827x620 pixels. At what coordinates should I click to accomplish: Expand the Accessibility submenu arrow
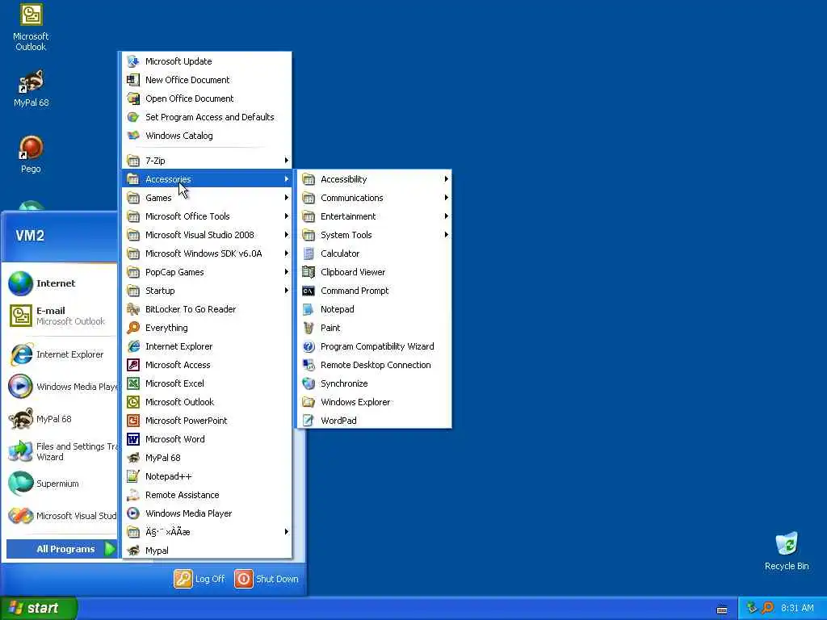coord(446,179)
